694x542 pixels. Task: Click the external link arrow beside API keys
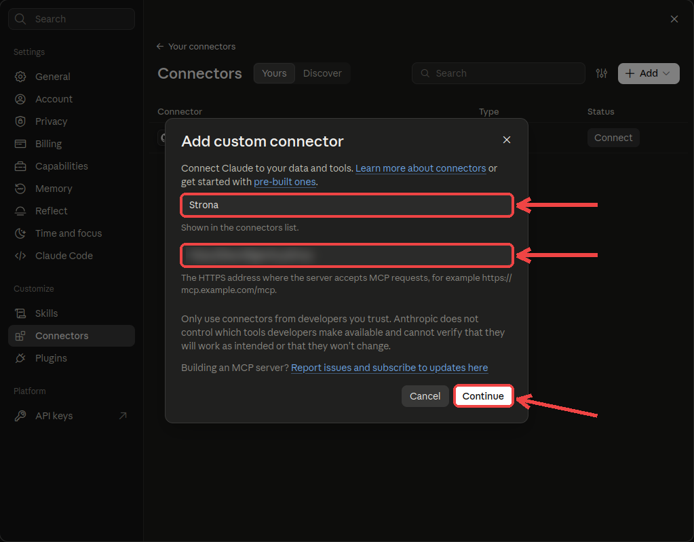pyautogui.click(x=123, y=416)
